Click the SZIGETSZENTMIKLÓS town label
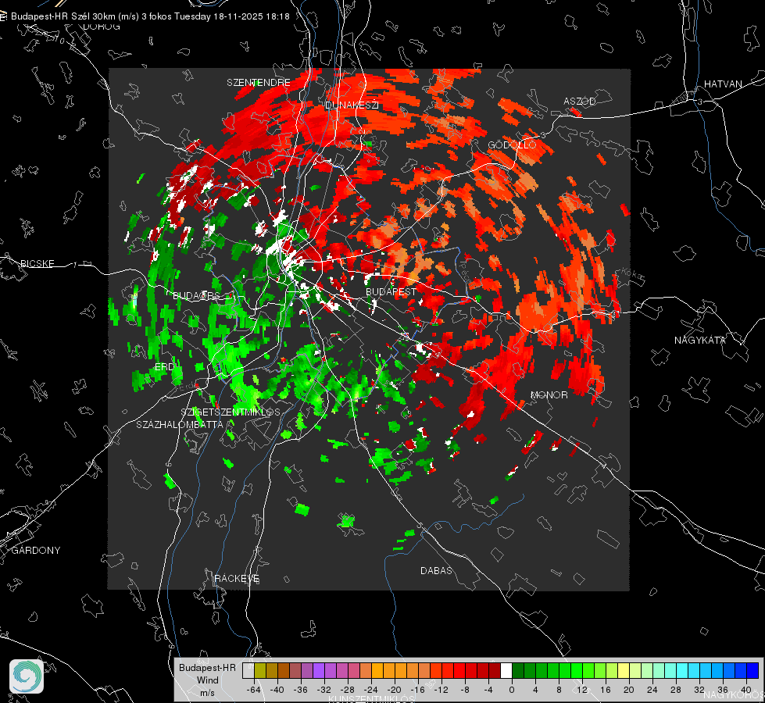 pyautogui.click(x=231, y=412)
